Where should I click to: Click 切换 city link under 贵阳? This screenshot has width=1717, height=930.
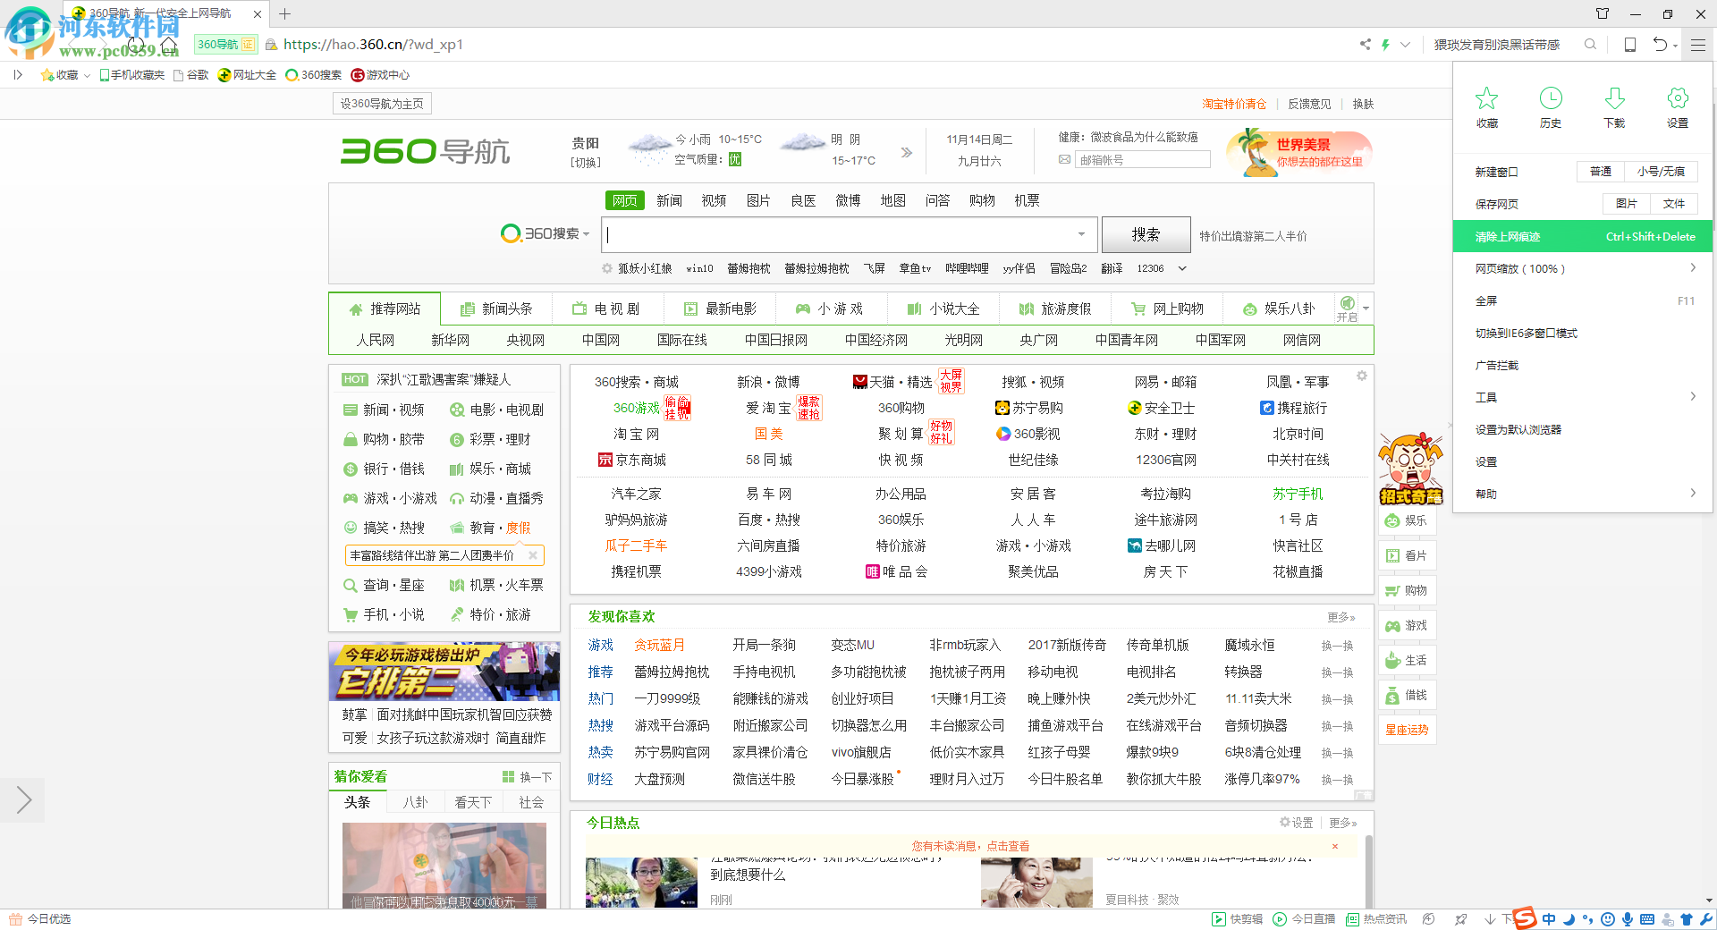[586, 163]
